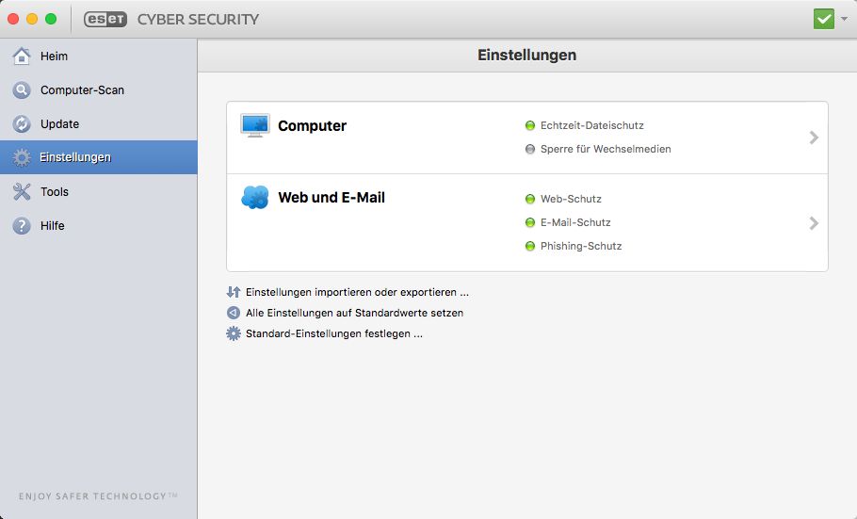Screen dimensions: 857x519
Task: Click the Computer monitor icon
Action: click(x=255, y=125)
